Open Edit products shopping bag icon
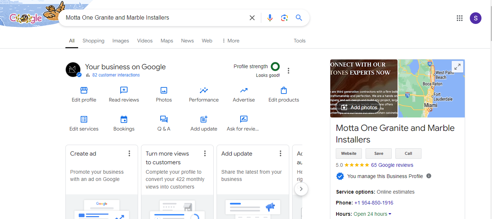The height and width of the screenshot is (219, 492). [x=284, y=90]
